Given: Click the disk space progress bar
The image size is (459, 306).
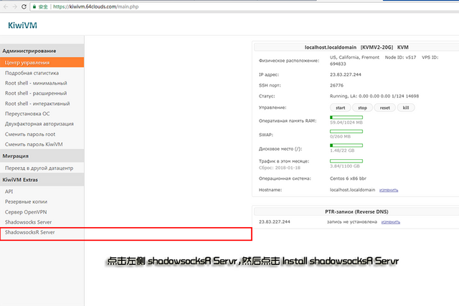Looking at the screenshot, I should (346, 145).
